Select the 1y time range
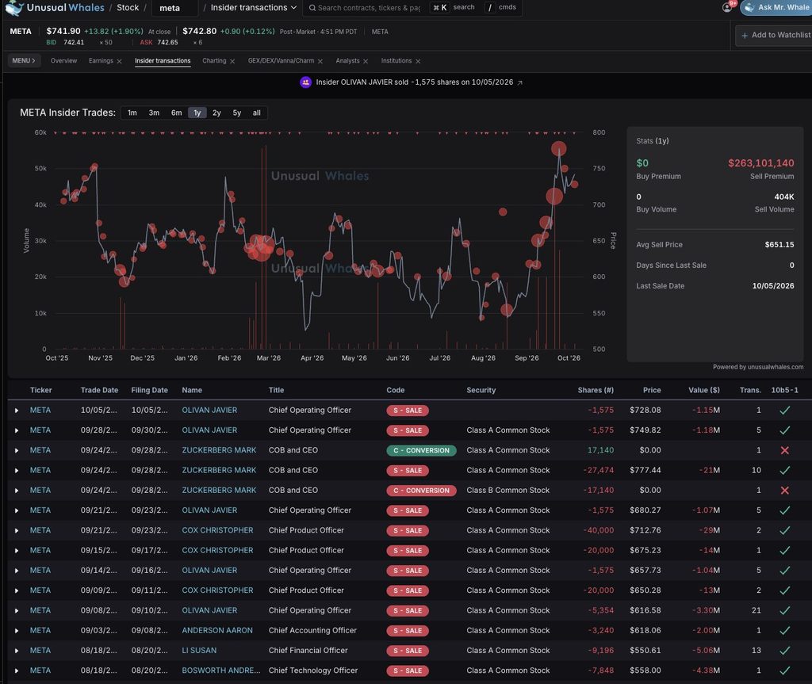 click(x=197, y=113)
